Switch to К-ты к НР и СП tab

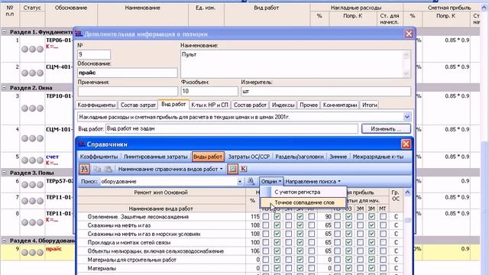click(209, 105)
